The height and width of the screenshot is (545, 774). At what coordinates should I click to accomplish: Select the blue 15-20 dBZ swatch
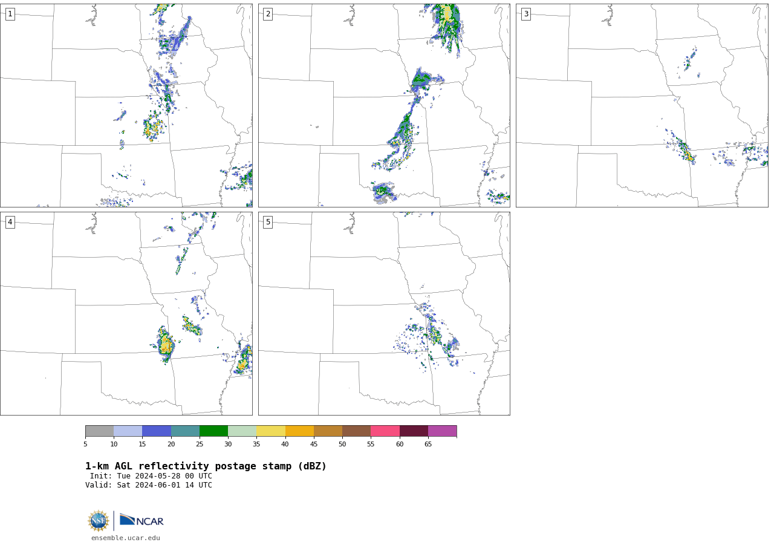click(x=157, y=431)
